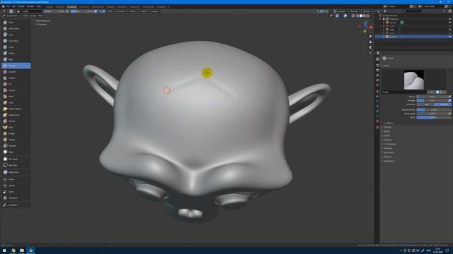Select the Snake Hook brush

16,115
